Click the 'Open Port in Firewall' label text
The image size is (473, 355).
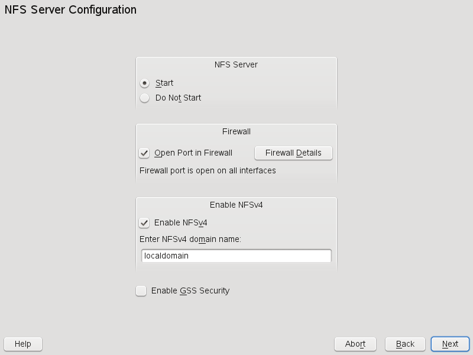(193, 153)
